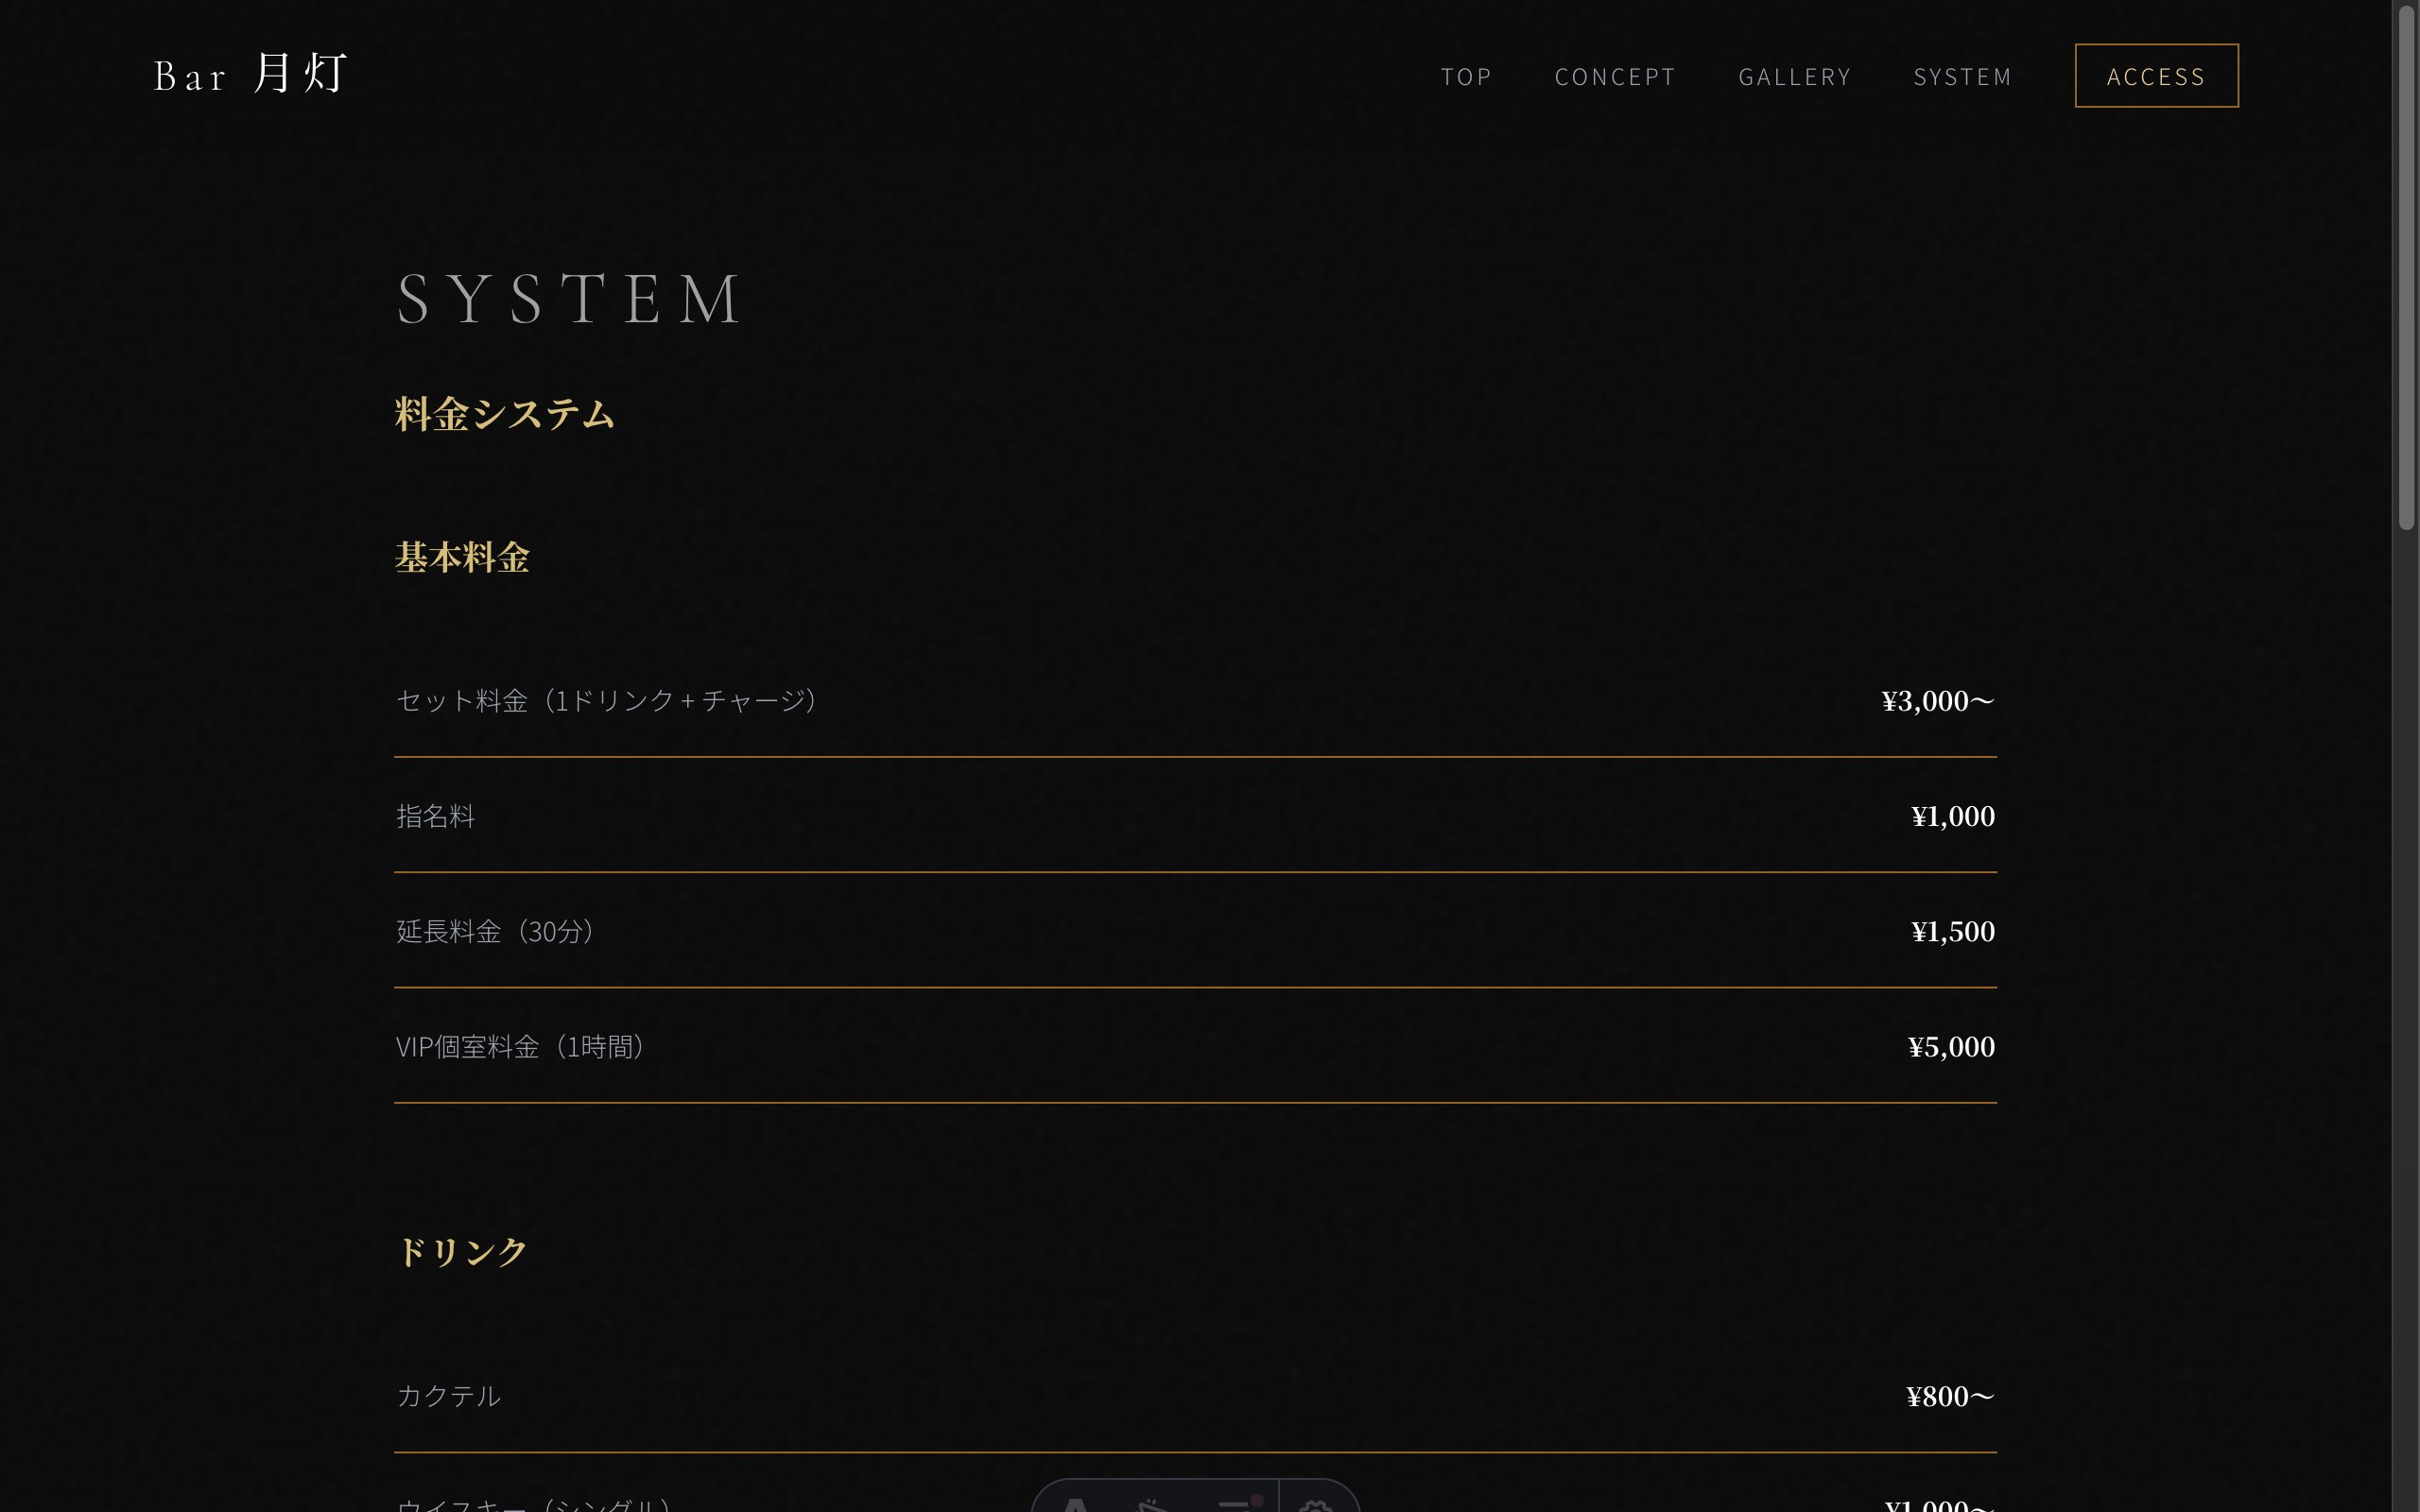Click the 指名料 ¥1,000 price
This screenshot has height=1512, width=2420.
click(1952, 816)
